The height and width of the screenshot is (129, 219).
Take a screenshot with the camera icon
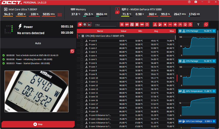196,2
